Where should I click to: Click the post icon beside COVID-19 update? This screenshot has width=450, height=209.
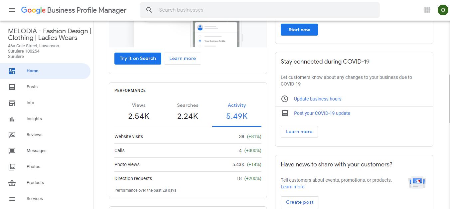[x=284, y=113]
